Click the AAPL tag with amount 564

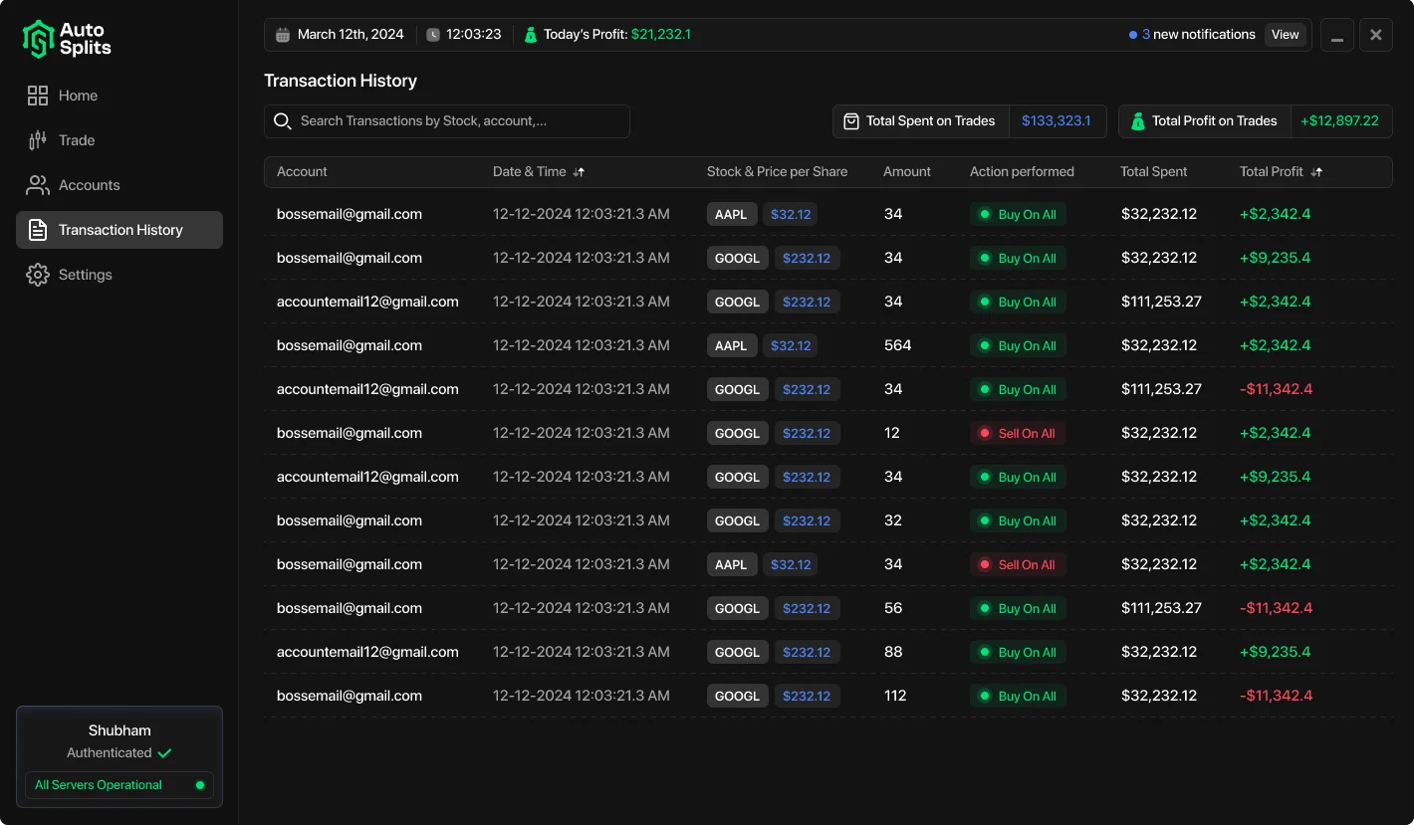pyautogui.click(x=731, y=345)
